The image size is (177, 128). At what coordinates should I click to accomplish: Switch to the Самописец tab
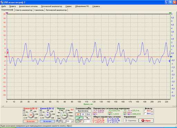(x=39, y=10)
